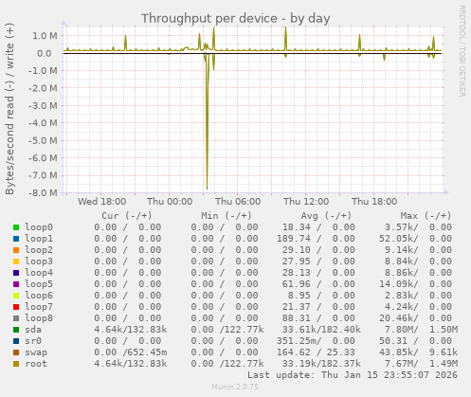Image resolution: width=471 pixels, height=397 pixels.
Task: Click loop1 average value 189.74
Action: click(293, 239)
